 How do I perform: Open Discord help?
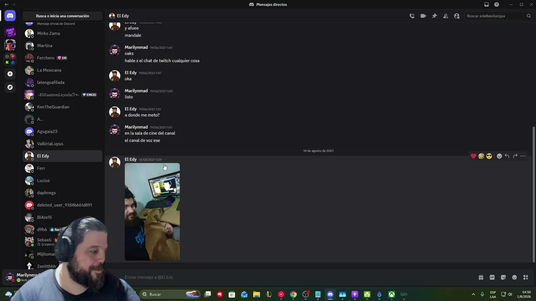(497, 5)
